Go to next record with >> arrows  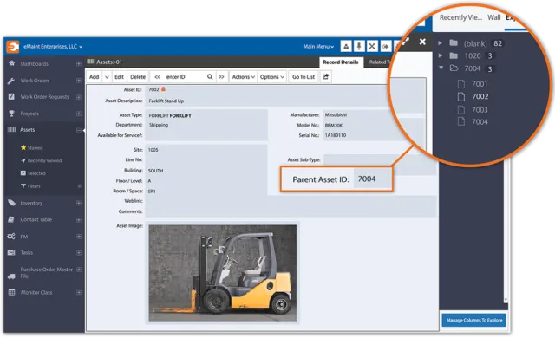221,77
